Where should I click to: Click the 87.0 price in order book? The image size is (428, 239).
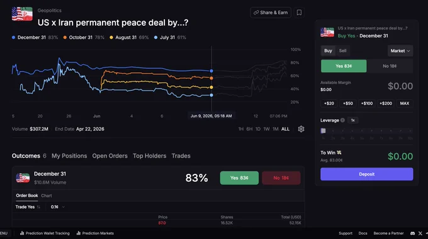tap(162, 223)
